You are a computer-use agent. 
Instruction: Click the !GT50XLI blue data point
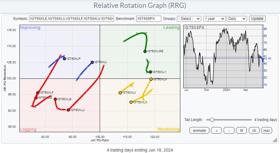point(92,62)
